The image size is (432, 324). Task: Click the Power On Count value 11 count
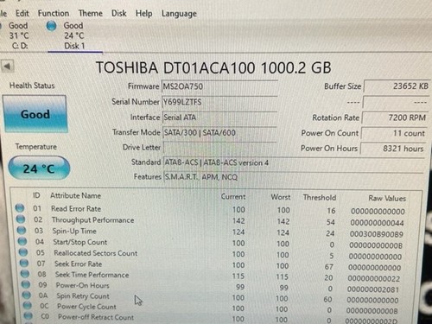pos(394,133)
